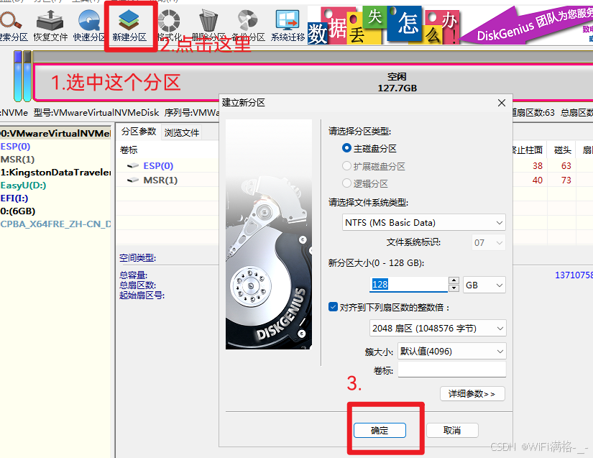The width and height of the screenshot is (593, 458).
Task: Click the 磁头 column header
Action: (562, 150)
